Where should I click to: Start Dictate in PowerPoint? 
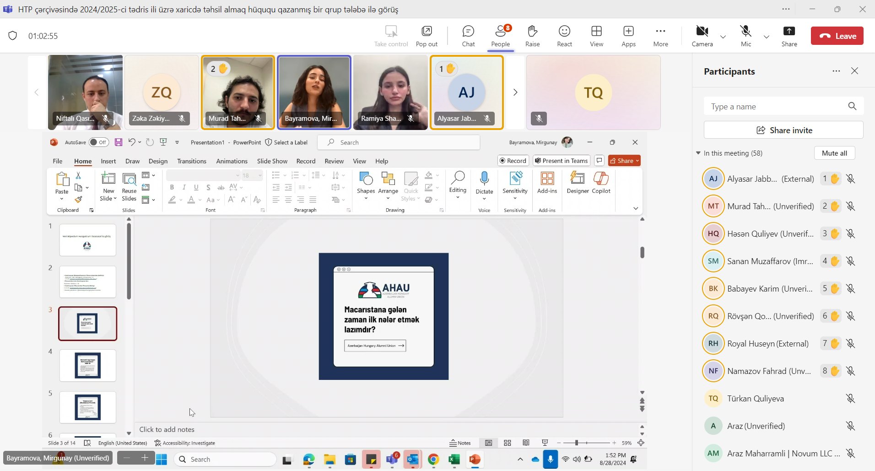484,183
